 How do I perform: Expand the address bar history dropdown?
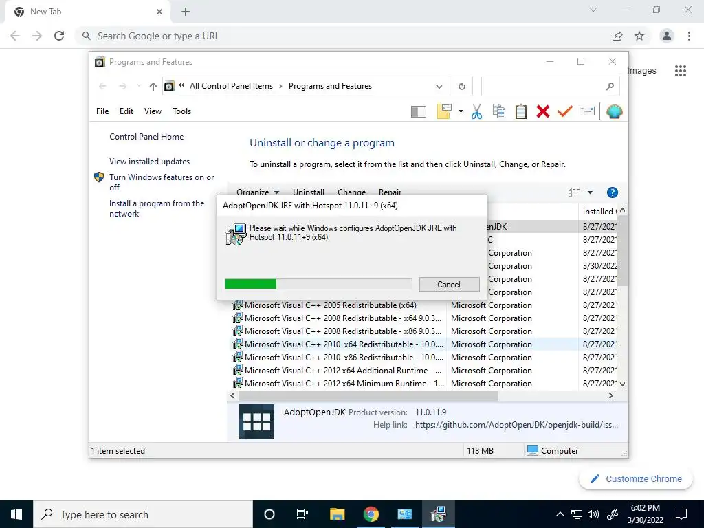[x=439, y=87]
